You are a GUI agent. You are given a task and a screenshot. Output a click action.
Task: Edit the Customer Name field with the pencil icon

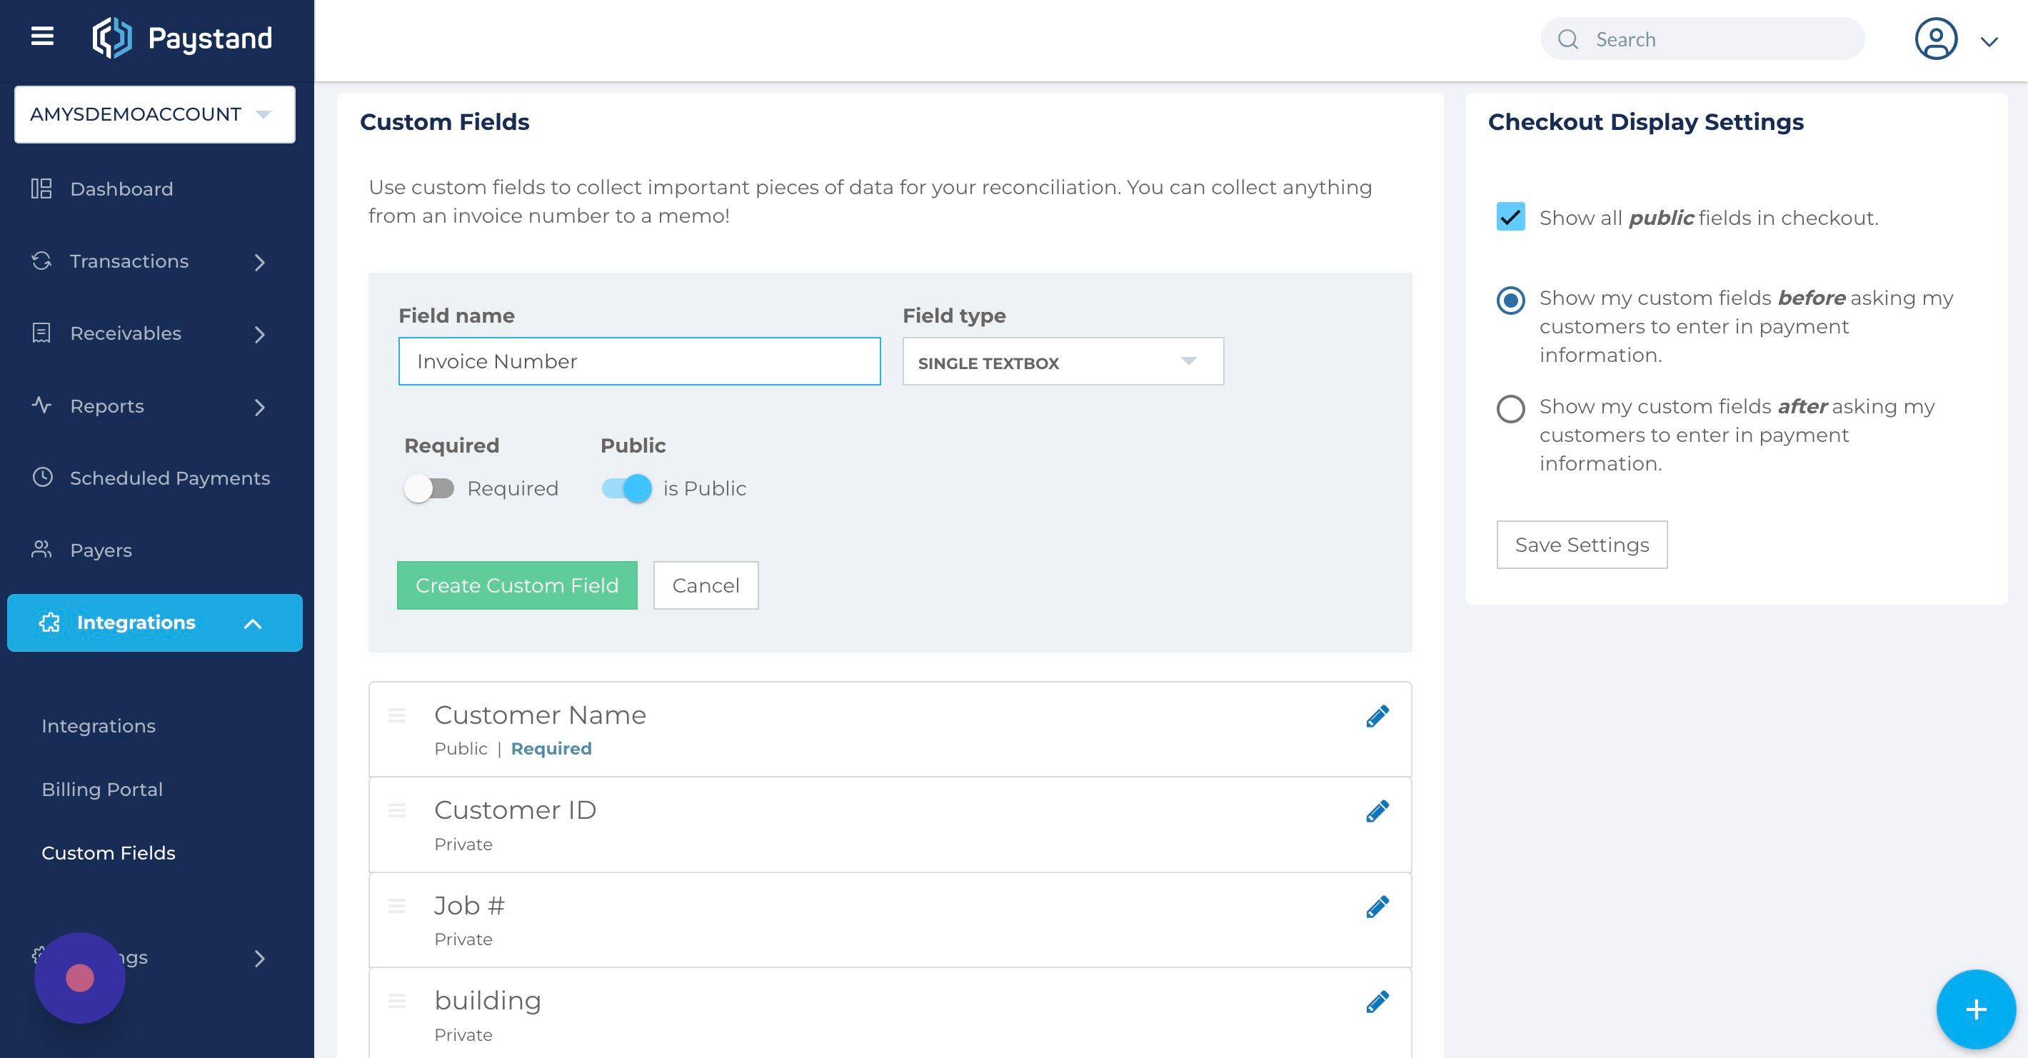pyautogui.click(x=1376, y=715)
